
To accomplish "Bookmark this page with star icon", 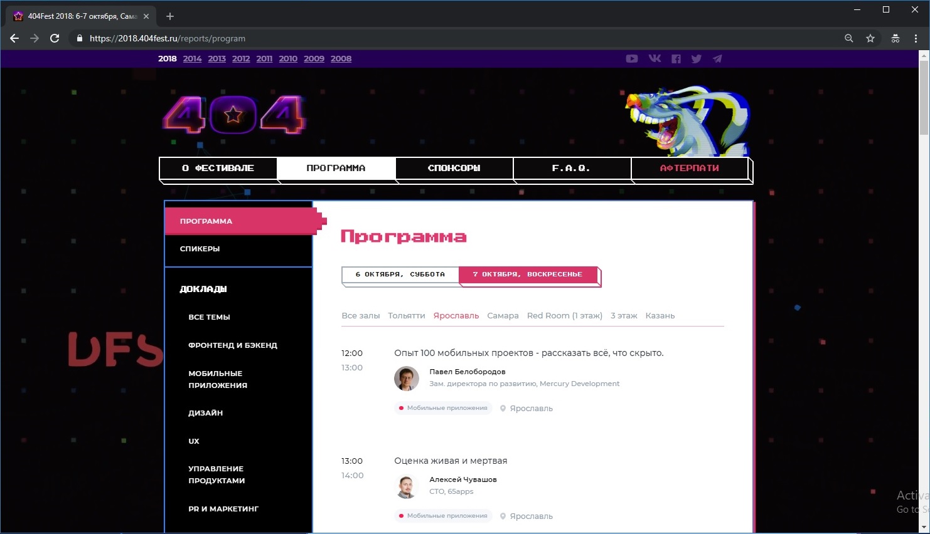I will tap(870, 38).
